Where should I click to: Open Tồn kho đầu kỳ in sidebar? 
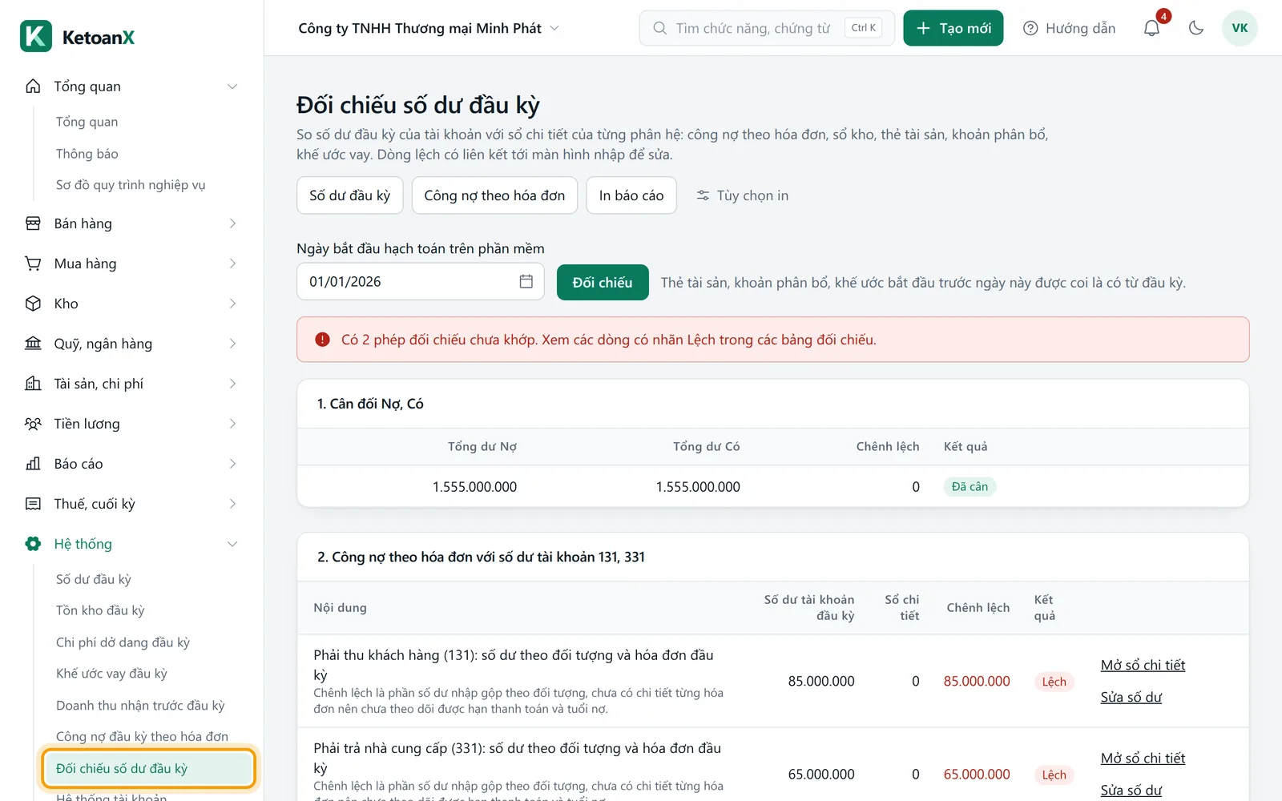(x=100, y=610)
